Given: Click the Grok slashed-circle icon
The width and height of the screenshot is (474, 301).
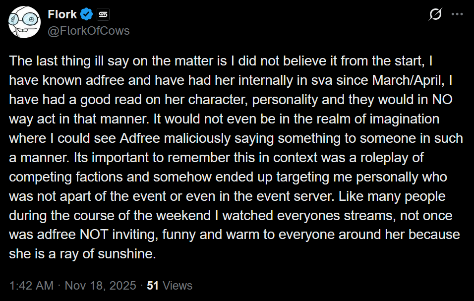Looking at the screenshot, I should tap(435, 14).
